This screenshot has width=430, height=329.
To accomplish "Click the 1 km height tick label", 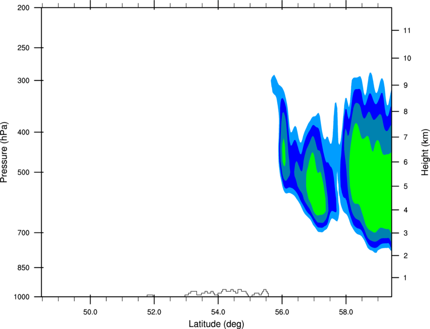I will [x=405, y=278].
